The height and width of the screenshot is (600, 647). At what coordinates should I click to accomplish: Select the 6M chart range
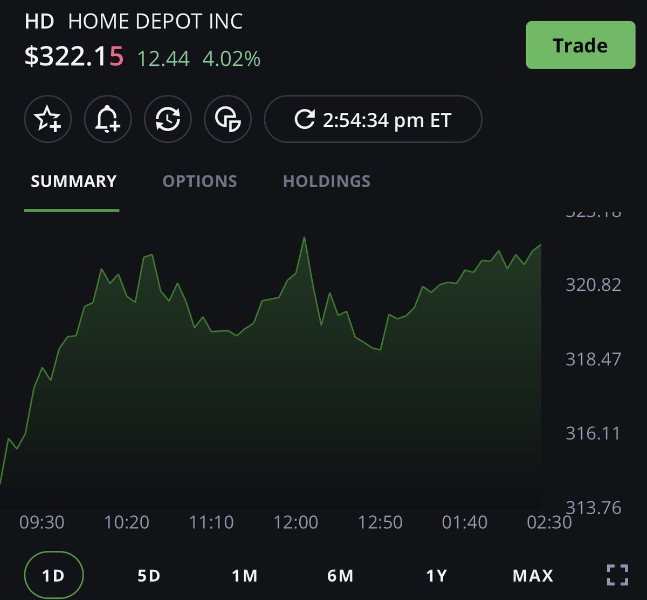pyautogui.click(x=340, y=576)
